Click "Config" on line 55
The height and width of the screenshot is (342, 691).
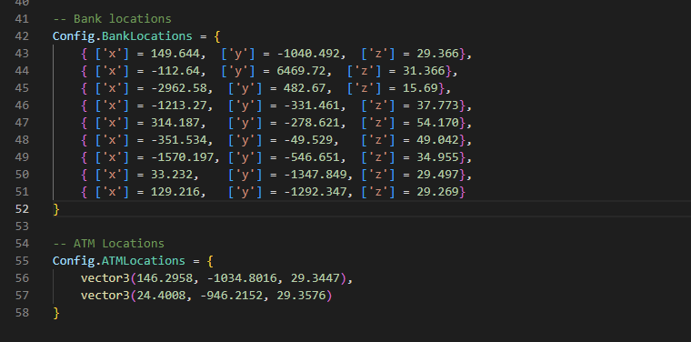point(74,261)
